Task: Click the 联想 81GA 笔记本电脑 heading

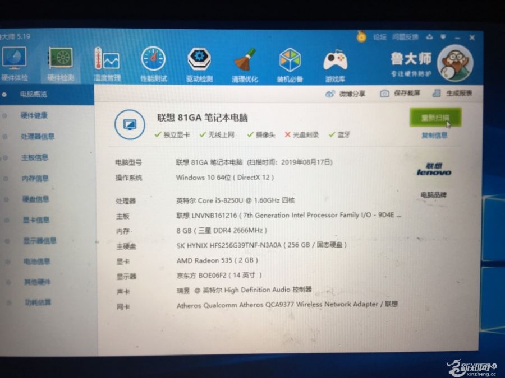Action: [x=202, y=118]
